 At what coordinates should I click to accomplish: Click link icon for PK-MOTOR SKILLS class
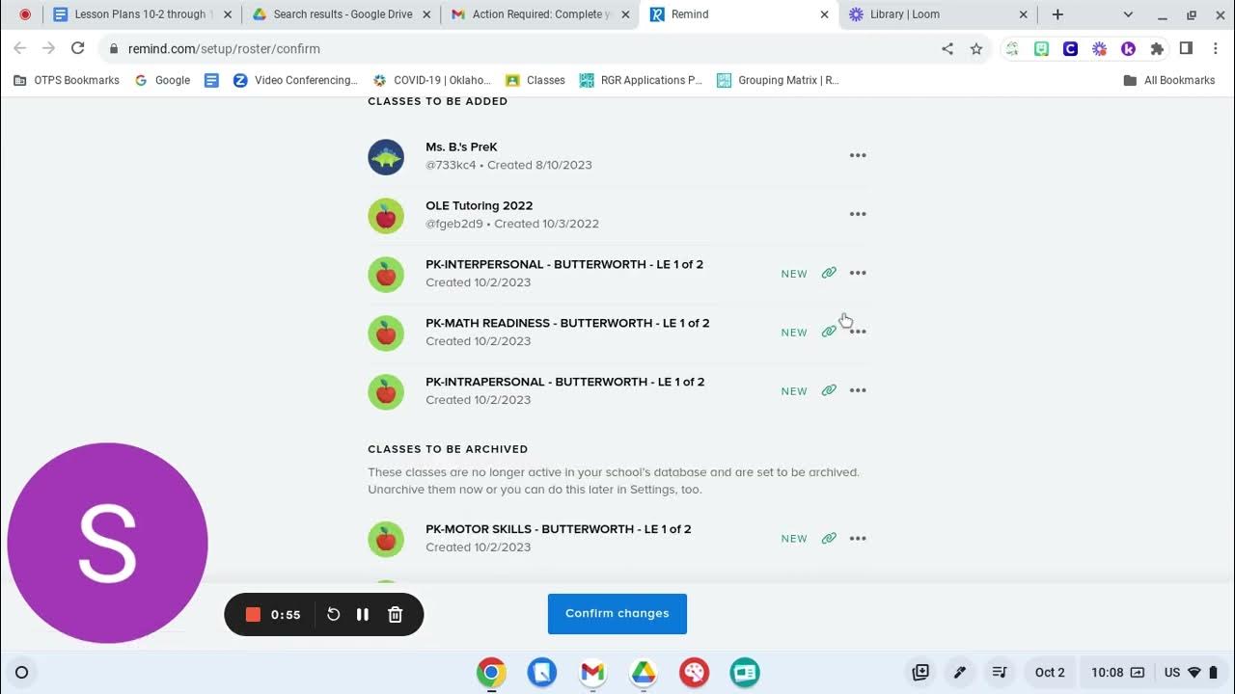coord(829,538)
